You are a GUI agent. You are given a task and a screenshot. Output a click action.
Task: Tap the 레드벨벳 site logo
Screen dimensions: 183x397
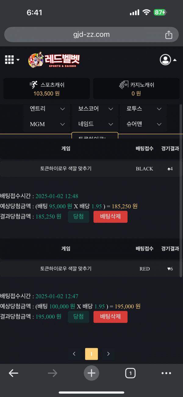tap(54, 60)
